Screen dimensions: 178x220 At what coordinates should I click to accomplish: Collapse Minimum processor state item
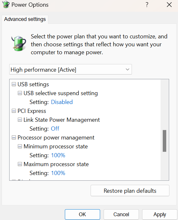(20, 146)
